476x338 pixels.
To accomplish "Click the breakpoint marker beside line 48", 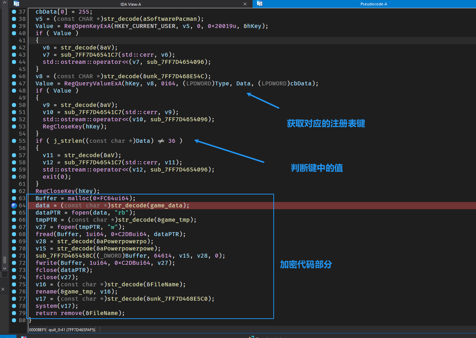I will point(14,91).
